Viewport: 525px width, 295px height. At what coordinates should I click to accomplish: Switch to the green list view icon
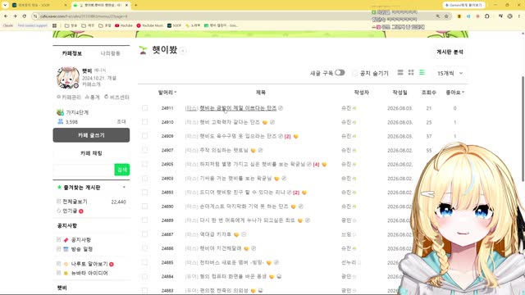click(422, 73)
